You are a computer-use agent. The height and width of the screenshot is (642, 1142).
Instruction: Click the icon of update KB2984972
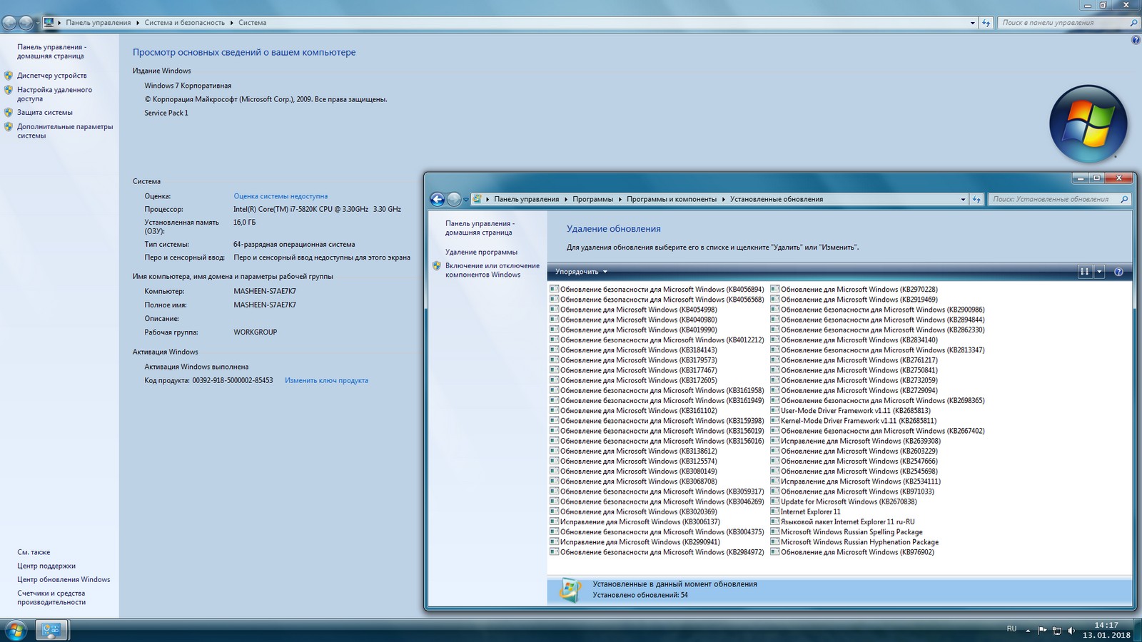point(554,552)
